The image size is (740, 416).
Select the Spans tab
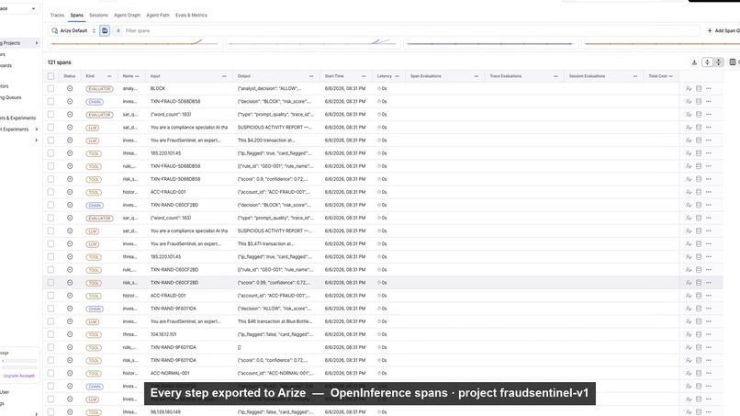click(76, 15)
